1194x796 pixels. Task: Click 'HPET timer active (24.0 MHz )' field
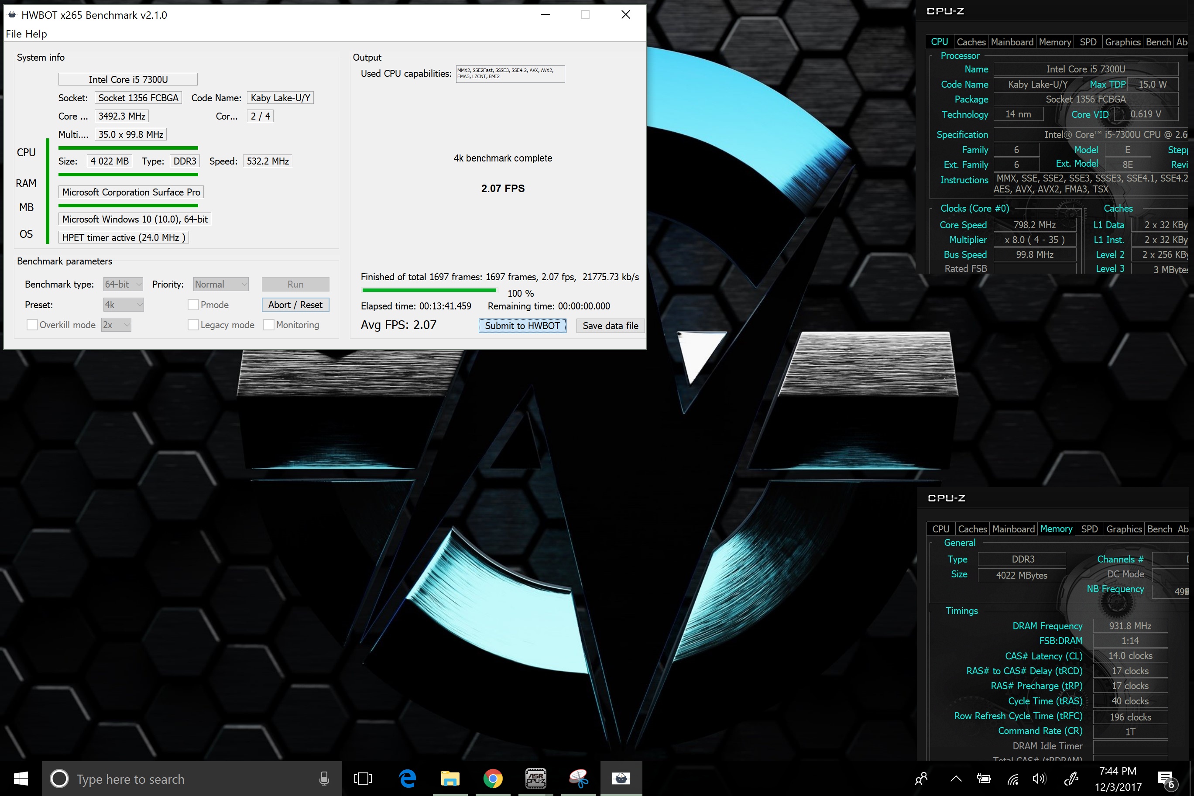pos(124,237)
